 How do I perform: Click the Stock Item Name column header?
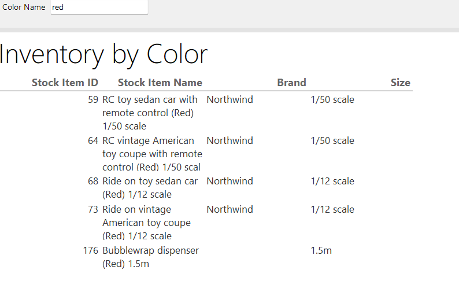coord(160,82)
